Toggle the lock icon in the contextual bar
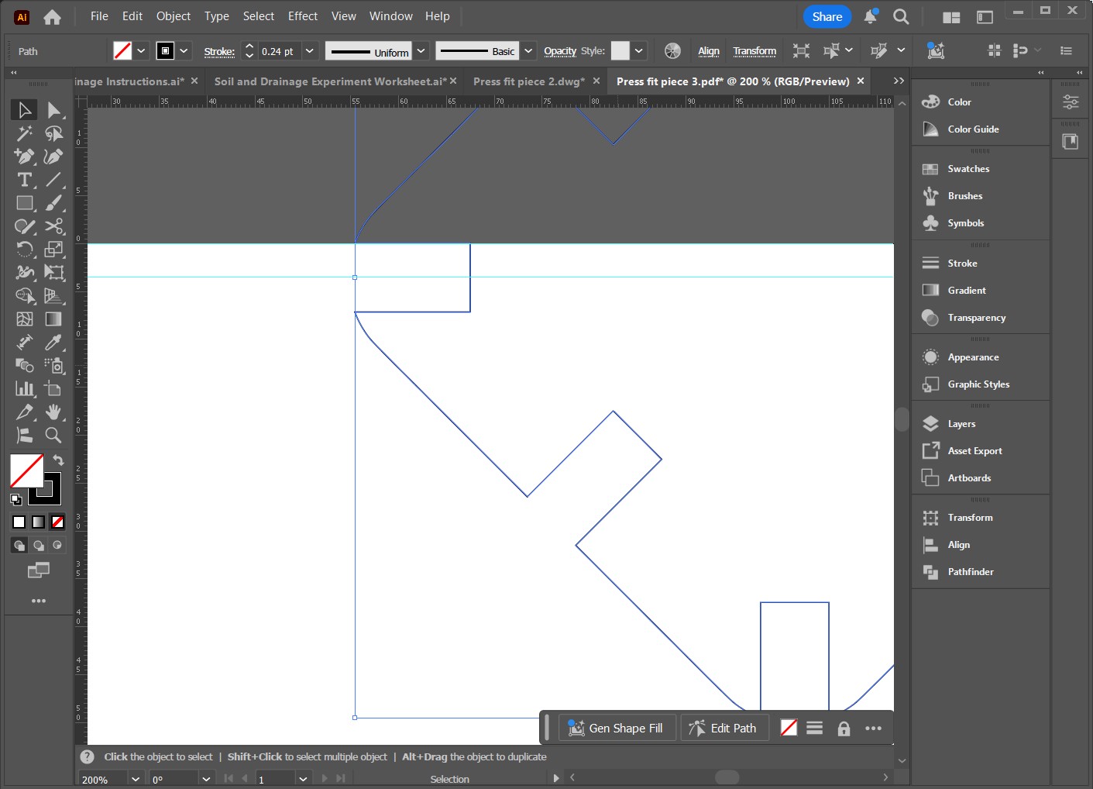1093x789 pixels. pyautogui.click(x=844, y=729)
